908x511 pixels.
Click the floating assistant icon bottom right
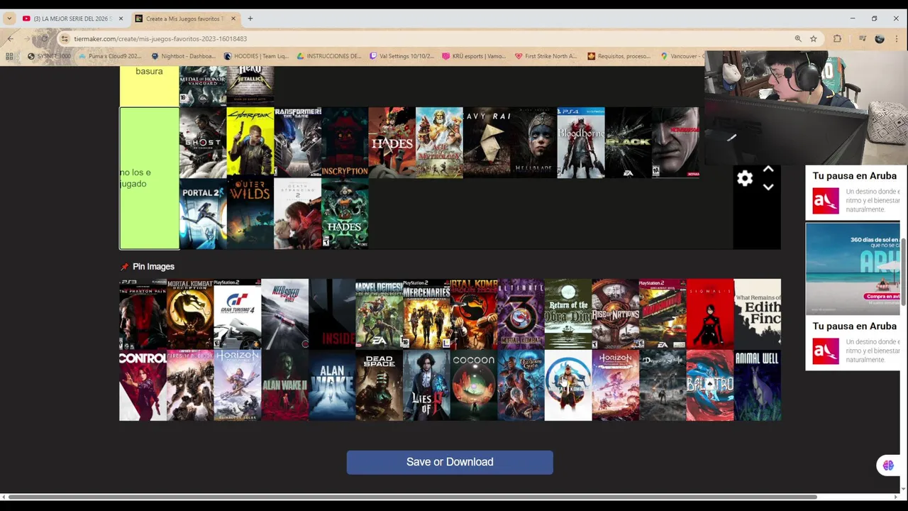pos(888,466)
